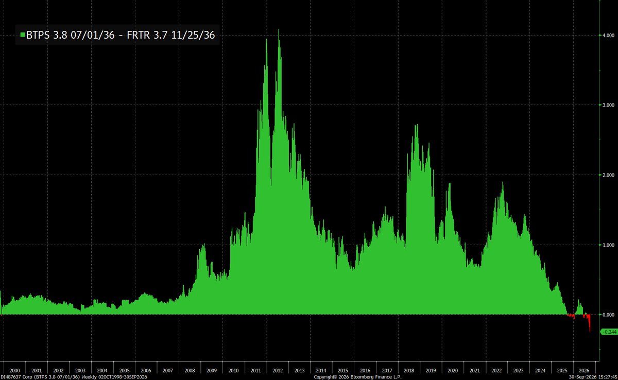Click the 2023 year label on x-axis
The image size is (618, 380).
click(518, 370)
